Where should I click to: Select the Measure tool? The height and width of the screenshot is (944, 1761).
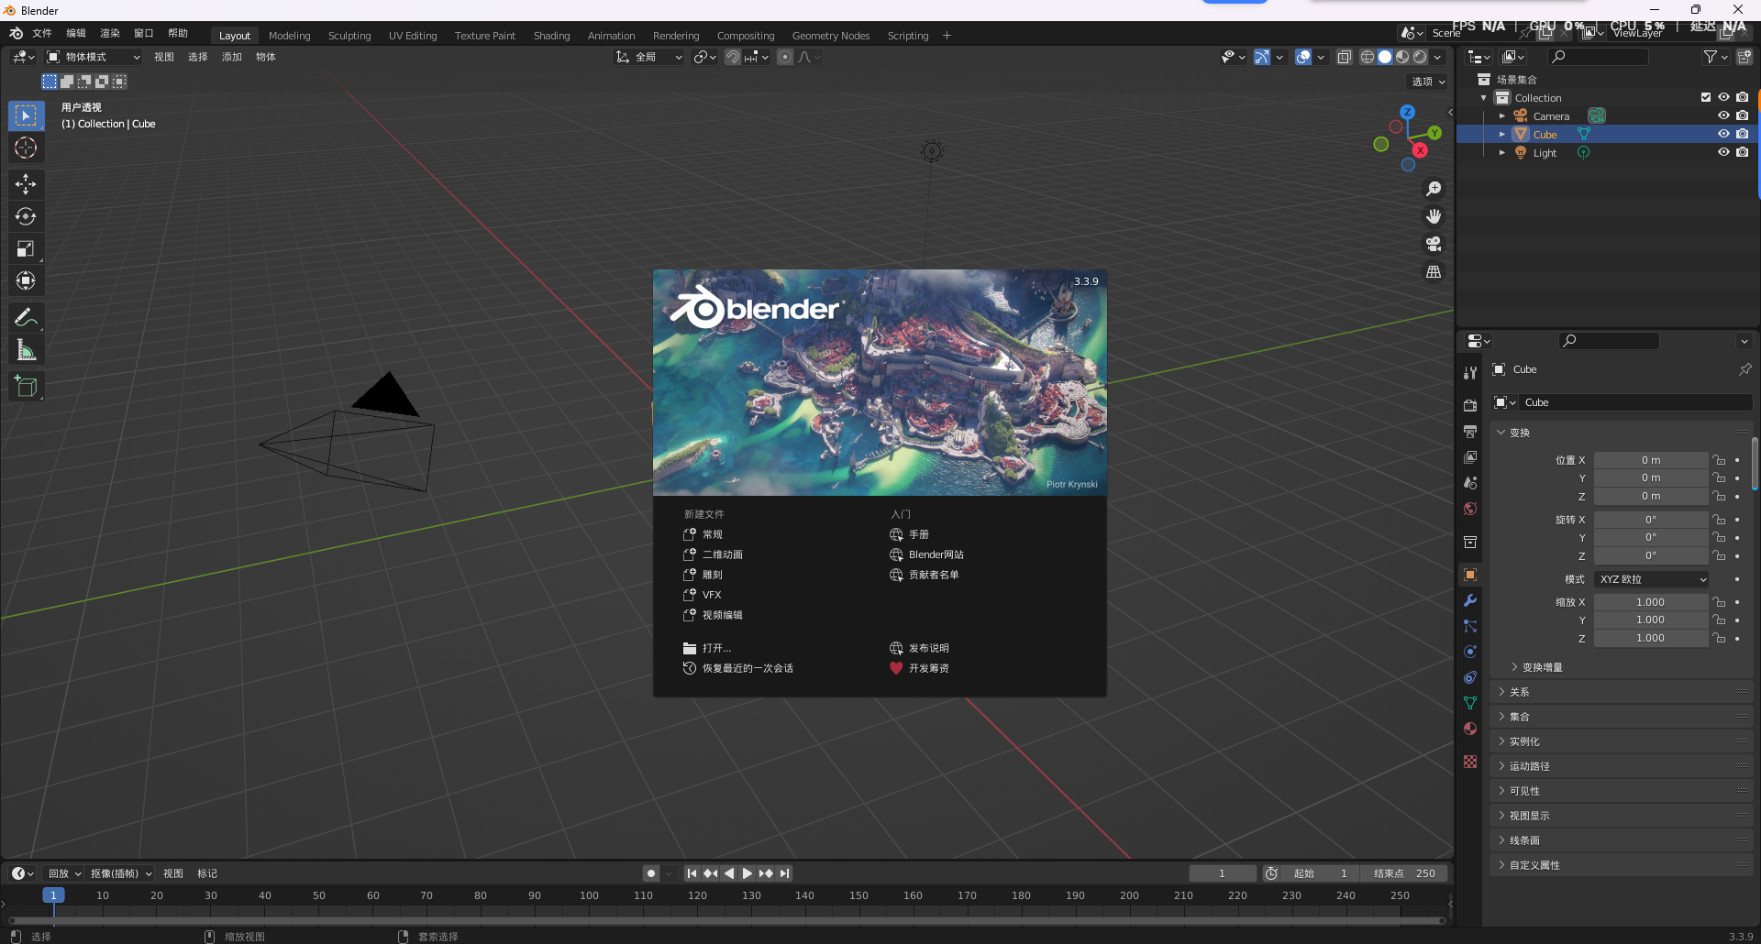[x=26, y=348]
